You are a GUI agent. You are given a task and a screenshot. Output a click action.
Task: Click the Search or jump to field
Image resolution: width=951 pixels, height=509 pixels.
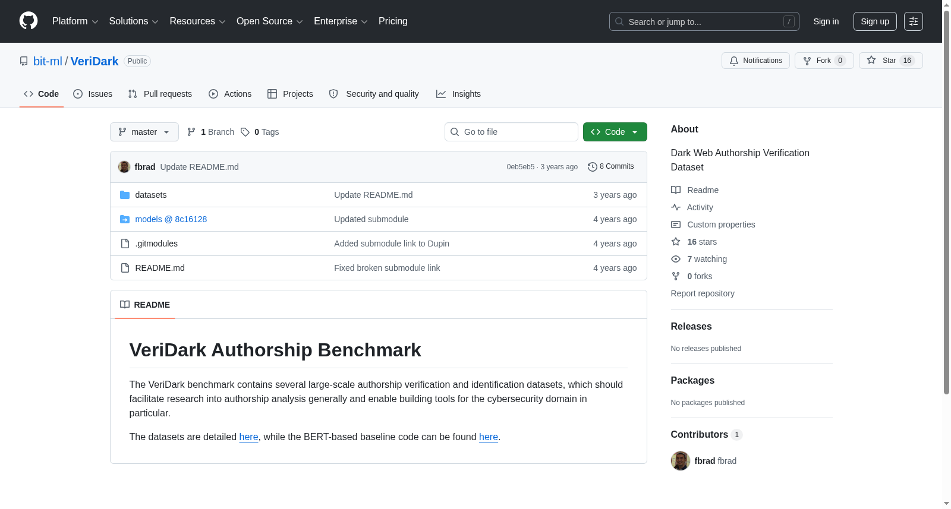[704, 21]
